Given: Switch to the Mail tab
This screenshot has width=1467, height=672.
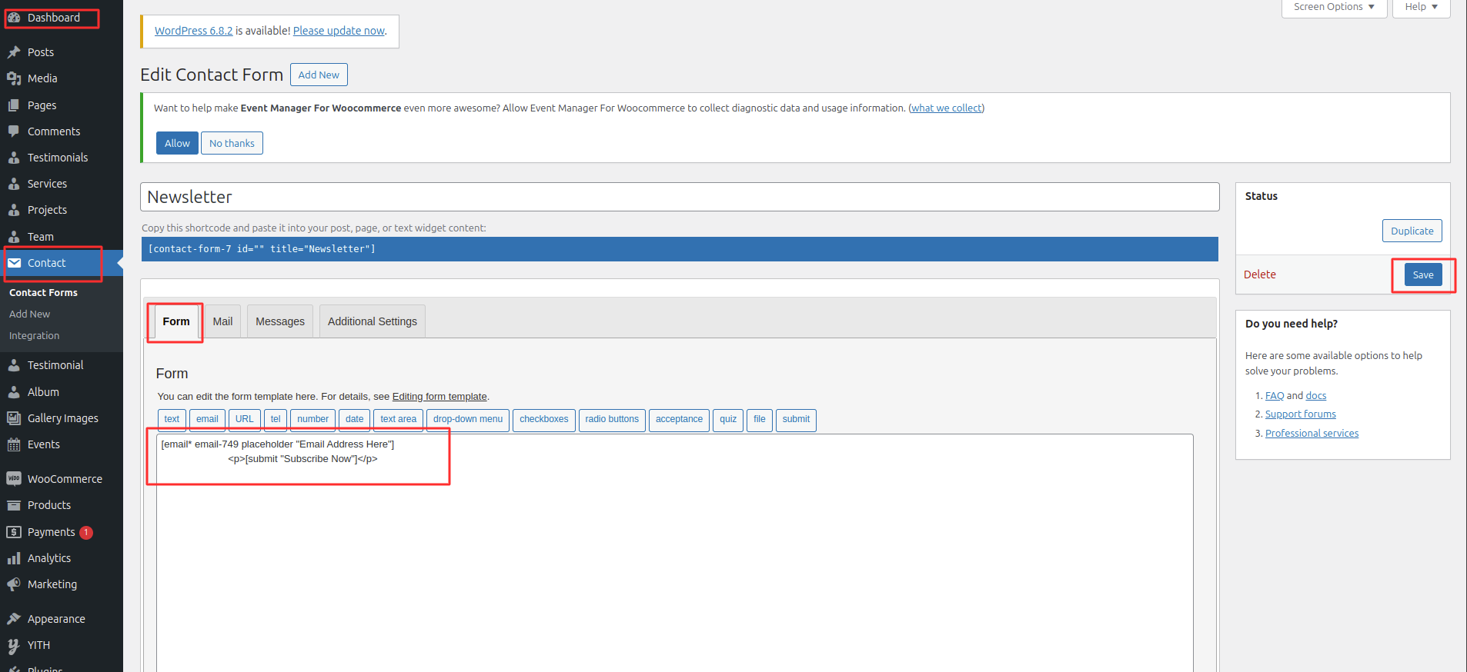Looking at the screenshot, I should (222, 321).
